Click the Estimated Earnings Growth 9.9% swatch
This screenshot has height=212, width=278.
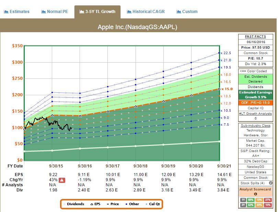(x=255, y=95)
